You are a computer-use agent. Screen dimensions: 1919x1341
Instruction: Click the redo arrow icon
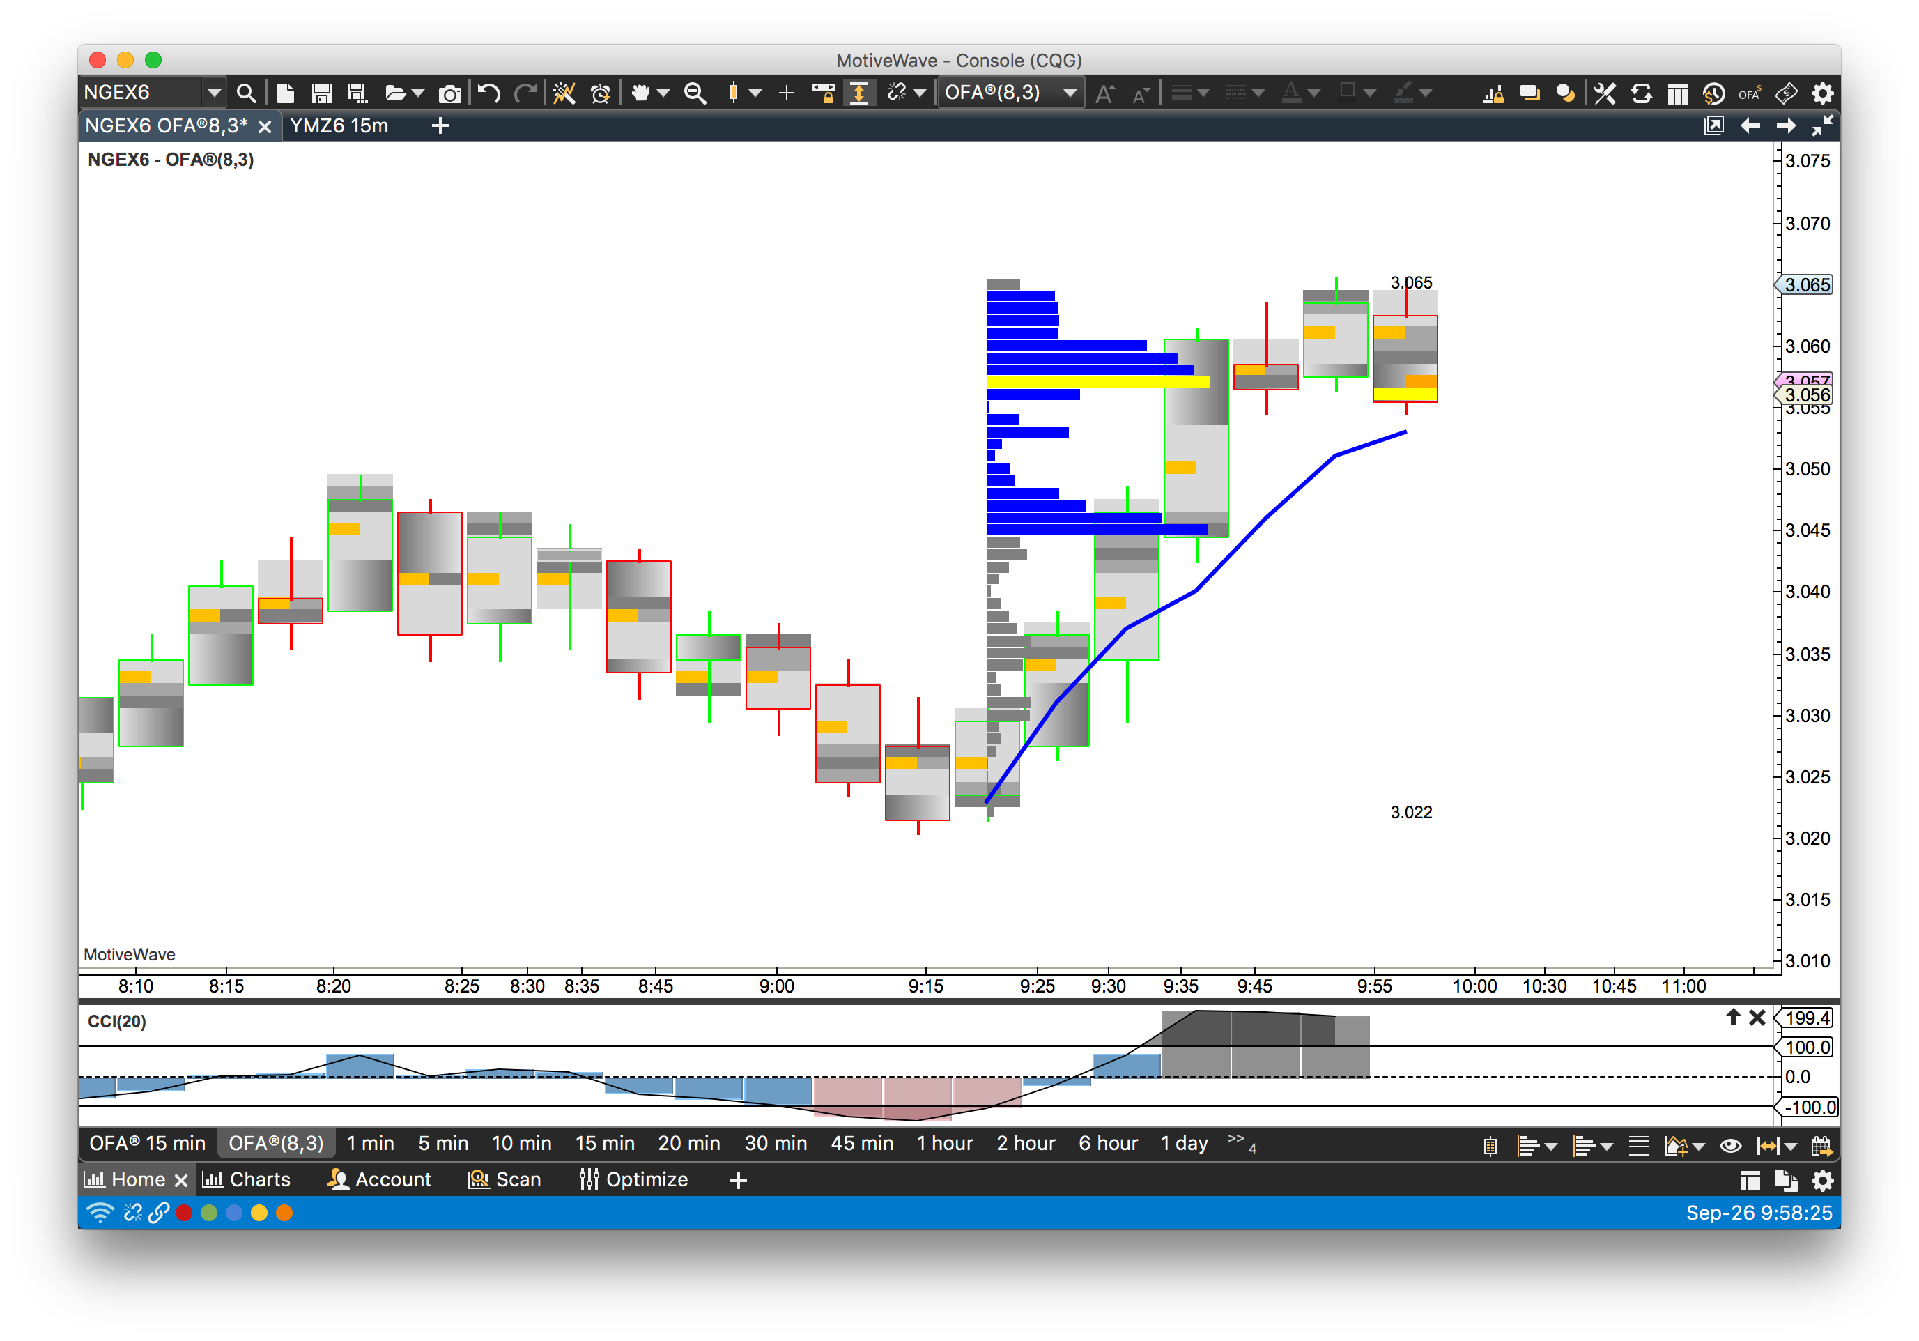(525, 93)
